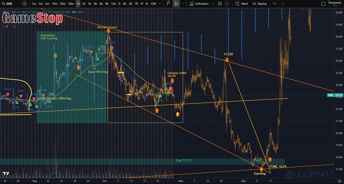
Task: Undo the last chart action
Action: [275, 4]
